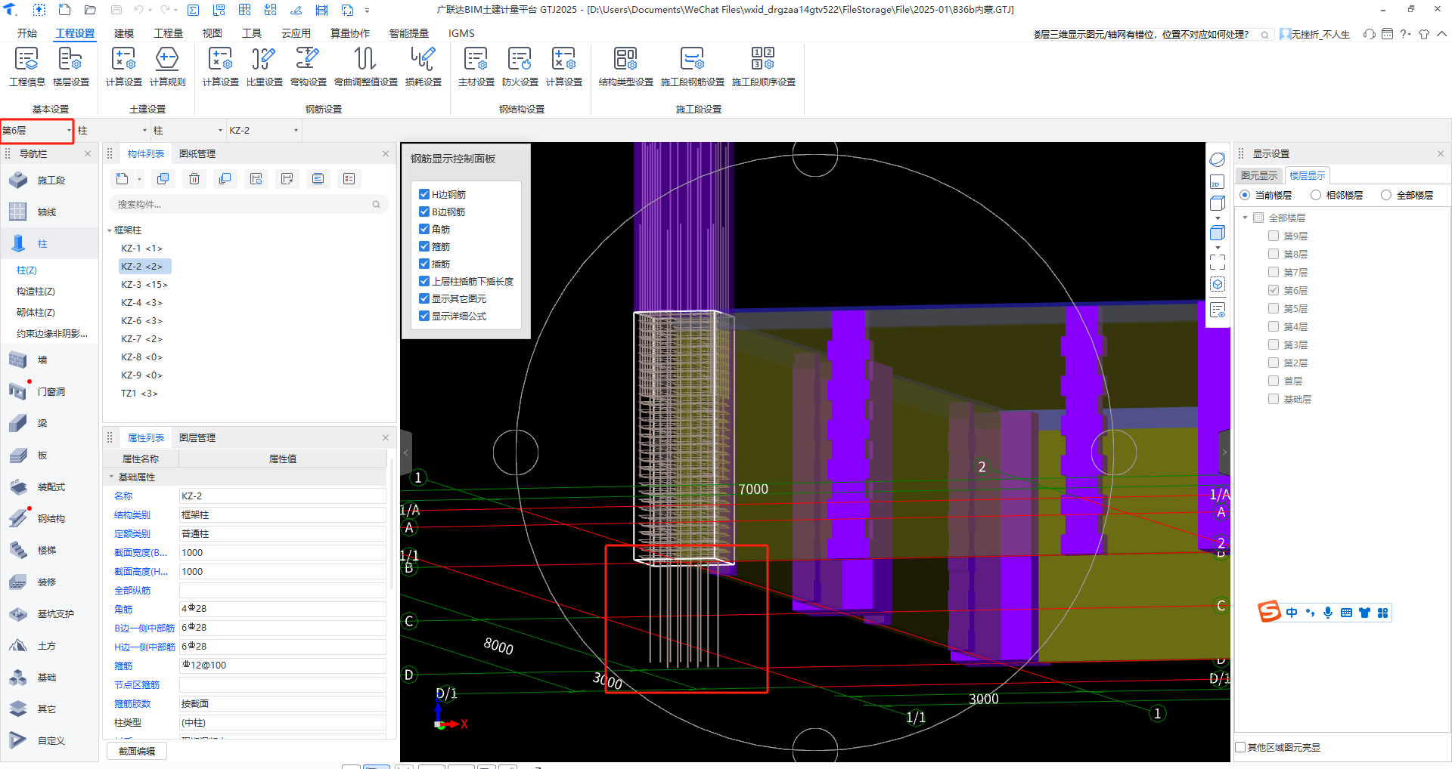1452x769 pixels.
Task: Open 施工段顺序设置 tool
Action: (763, 66)
